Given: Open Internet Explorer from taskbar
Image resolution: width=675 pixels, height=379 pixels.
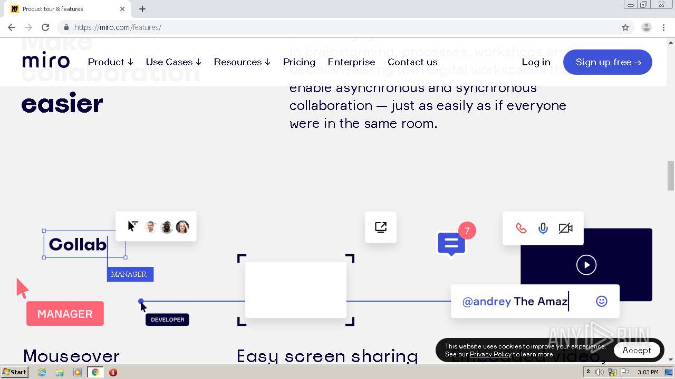Looking at the screenshot, I should [x=42, y=372].
